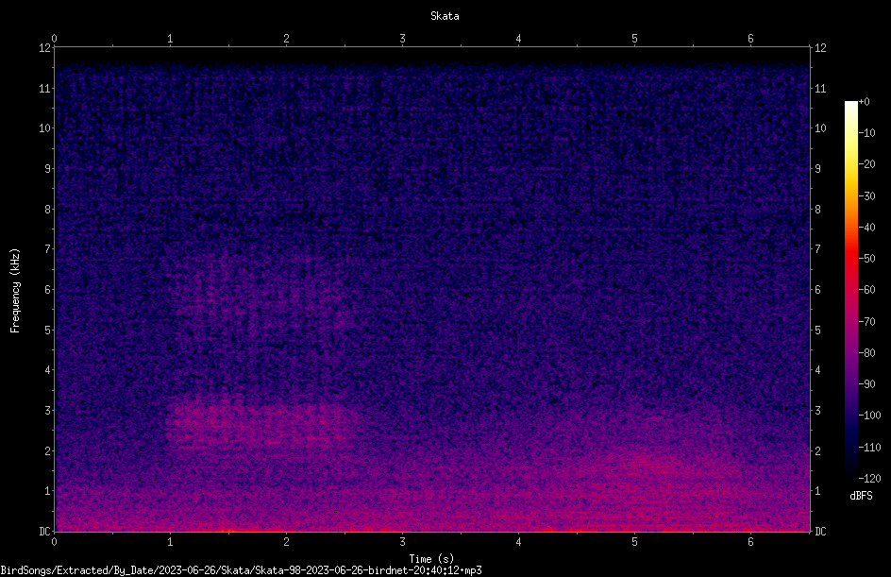Click the "-60" value on the dBFS scale
This screenshot has height=577, width=891.
(866, 290)
